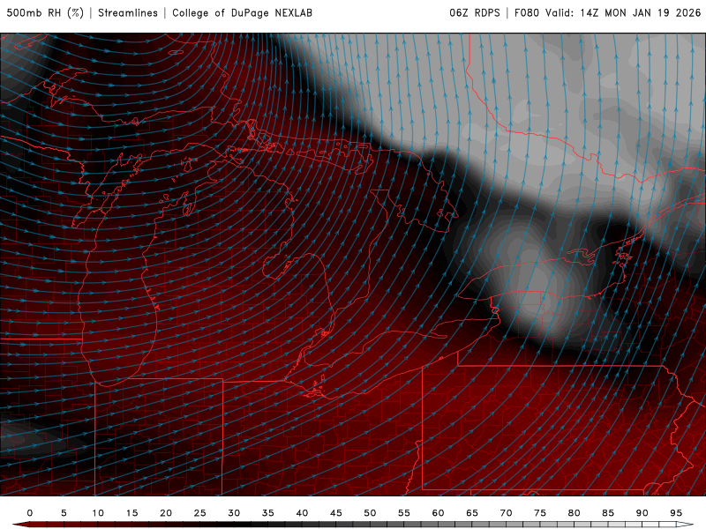Click the "45" tick label on color scale
The width and height of the screenshot is (706, 529).
pos(336,513)
